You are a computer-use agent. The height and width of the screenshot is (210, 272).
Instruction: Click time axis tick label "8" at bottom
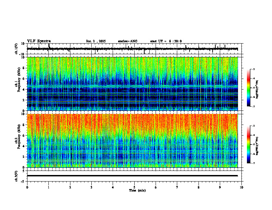pos(199,187)
